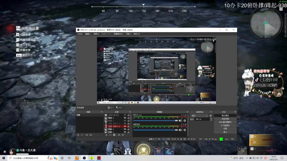Remove the scene with the minus icon

82,135
